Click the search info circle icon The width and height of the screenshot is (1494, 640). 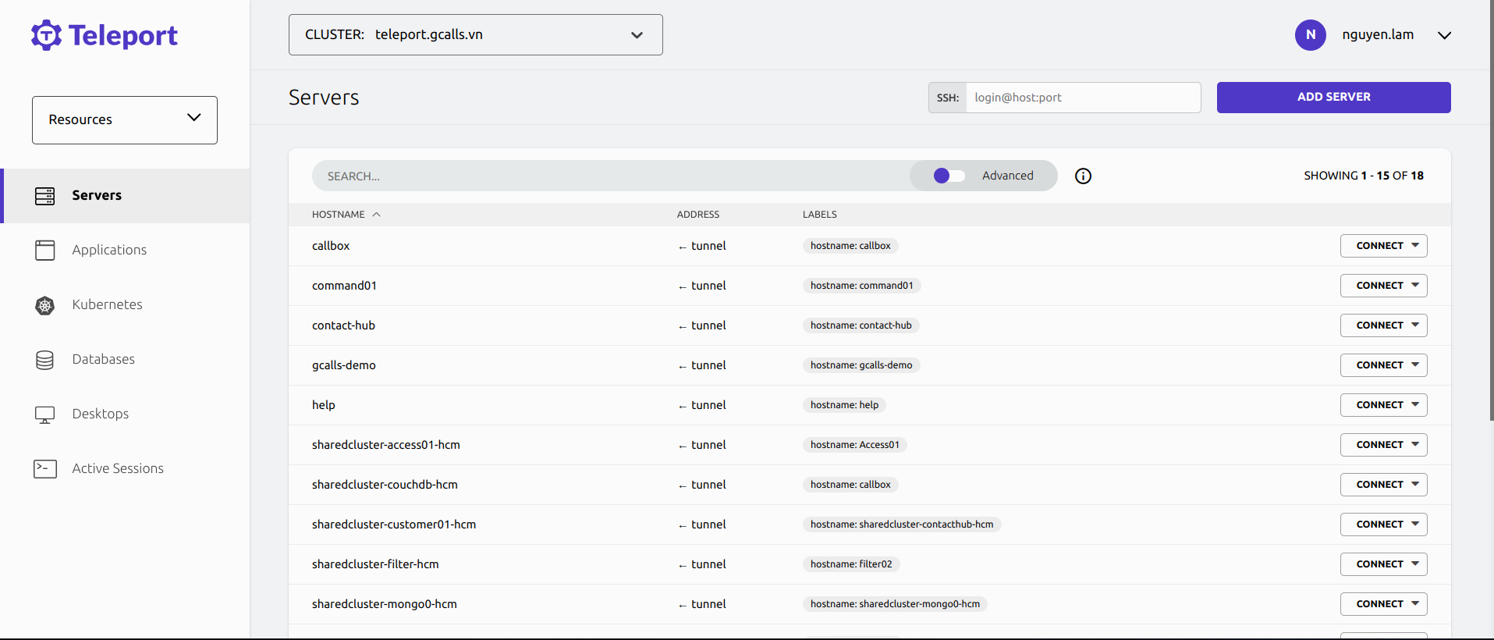click(x=1083, y=176)
